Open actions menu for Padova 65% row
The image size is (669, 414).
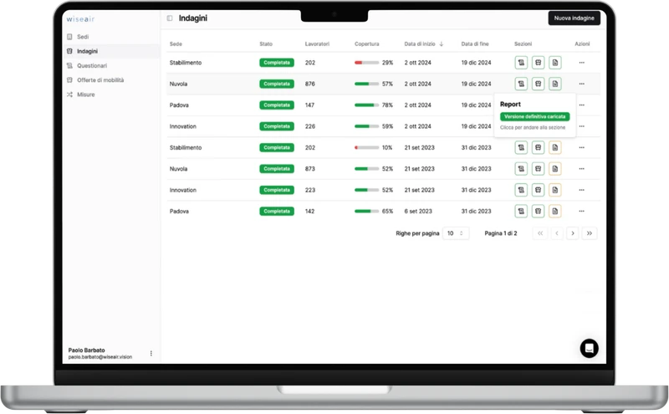581,212
